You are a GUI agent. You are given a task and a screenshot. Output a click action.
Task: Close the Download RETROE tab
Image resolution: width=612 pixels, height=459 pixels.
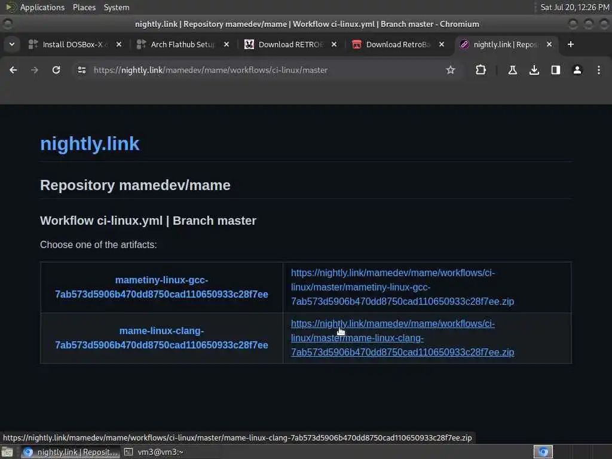pos(334,44)
